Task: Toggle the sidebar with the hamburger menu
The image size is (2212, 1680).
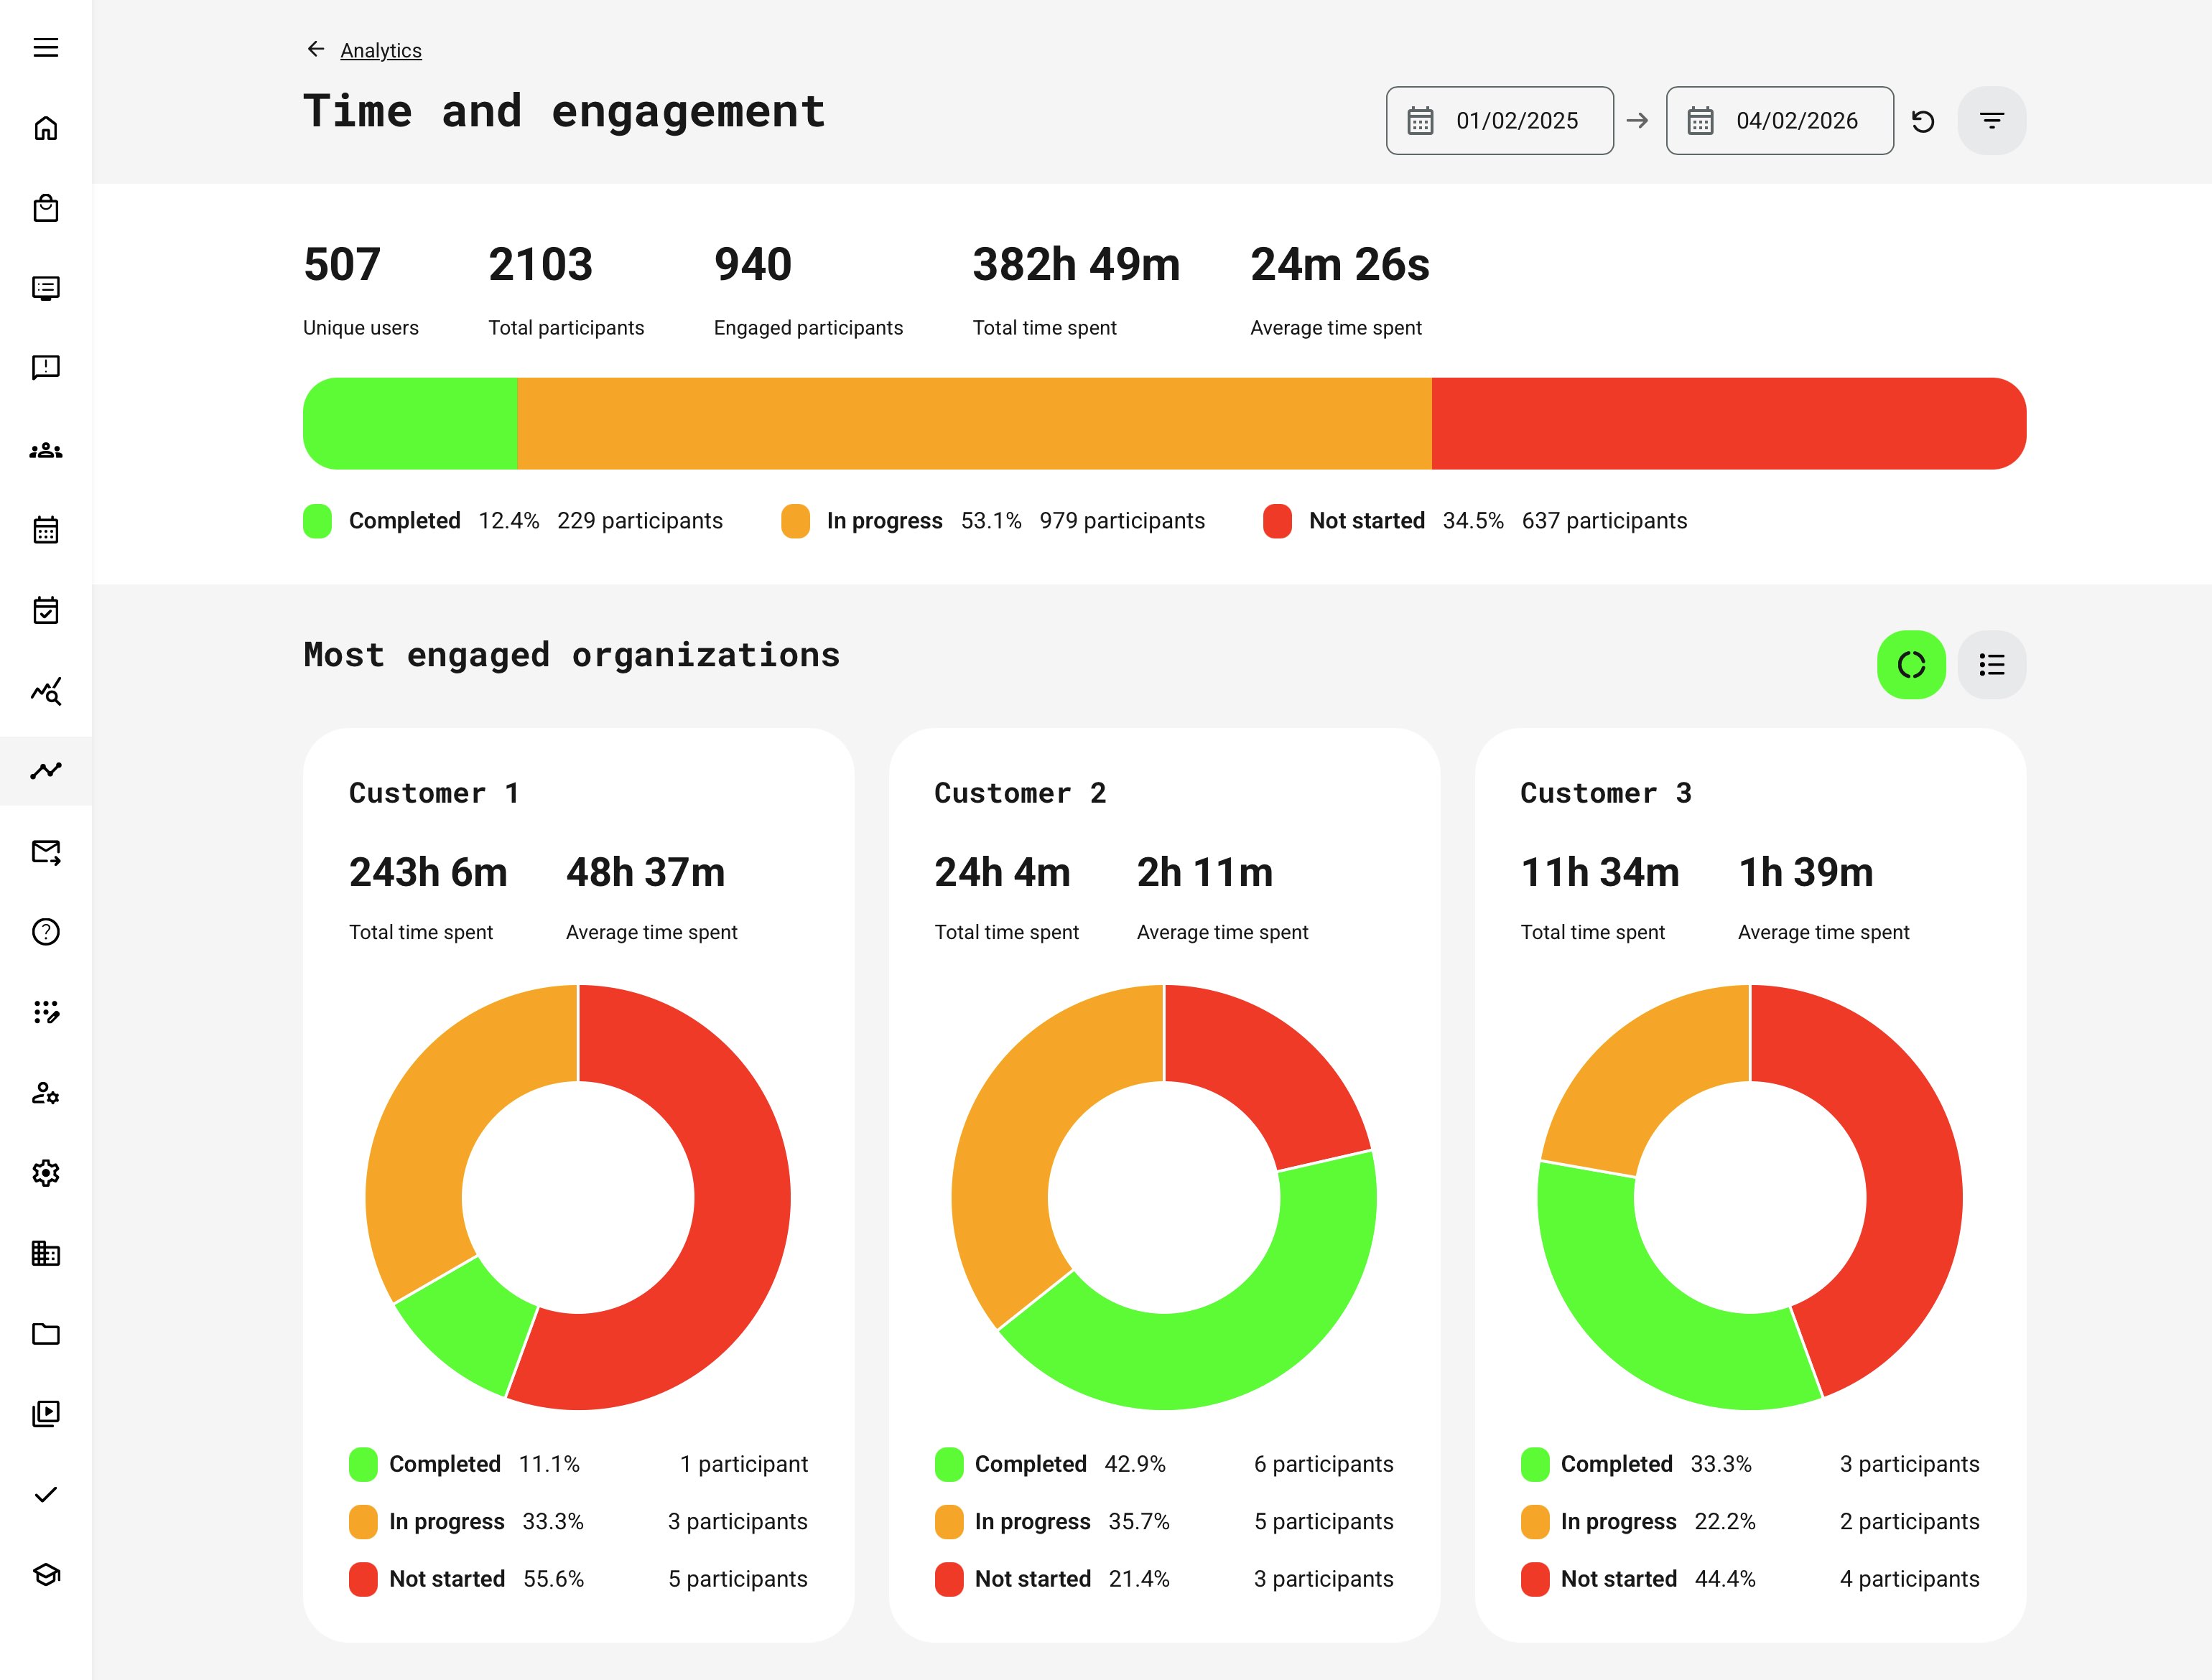Action: [46, 47]
